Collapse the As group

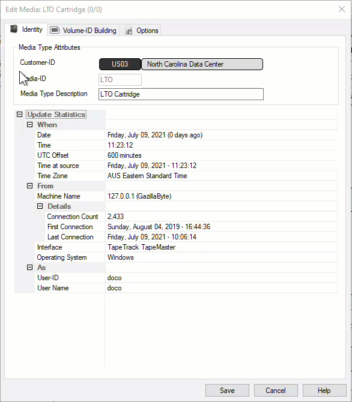pos(30,268)
